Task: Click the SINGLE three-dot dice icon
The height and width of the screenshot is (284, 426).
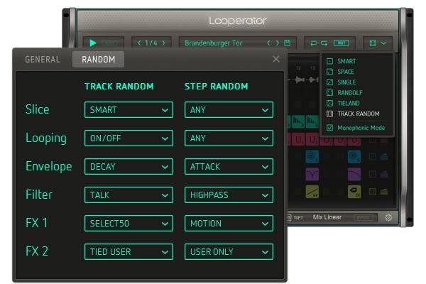Action: pyautogui.click(x=329, y=82)
